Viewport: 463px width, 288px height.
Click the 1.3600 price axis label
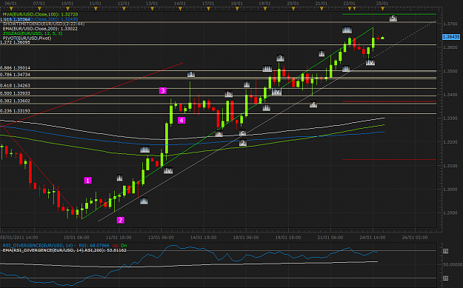[450, 47]
